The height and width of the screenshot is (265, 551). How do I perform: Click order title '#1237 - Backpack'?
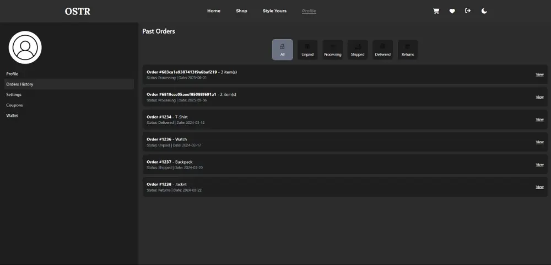point(170,162)
